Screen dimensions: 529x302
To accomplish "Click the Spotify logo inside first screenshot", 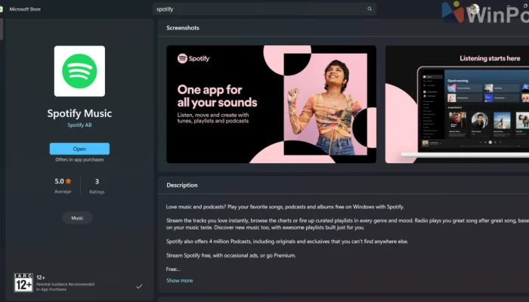I will (193, 58).
